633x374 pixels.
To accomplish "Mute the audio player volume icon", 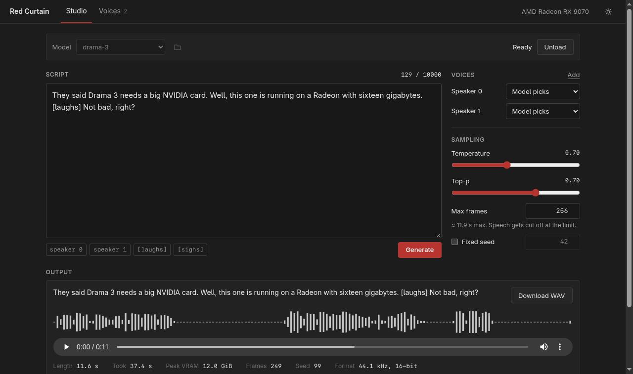I will tap(544, 347).
